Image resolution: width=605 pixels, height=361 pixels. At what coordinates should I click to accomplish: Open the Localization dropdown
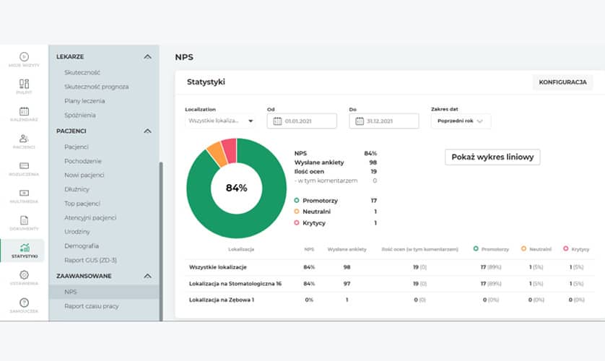tap(220, 121)
